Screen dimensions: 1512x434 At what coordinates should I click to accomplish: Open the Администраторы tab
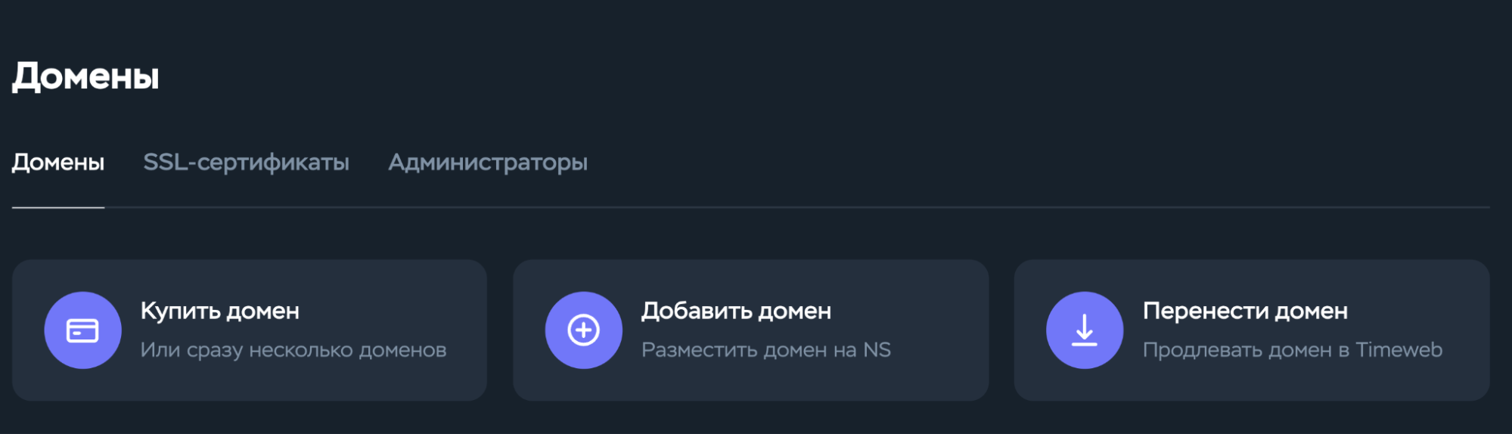488,162
